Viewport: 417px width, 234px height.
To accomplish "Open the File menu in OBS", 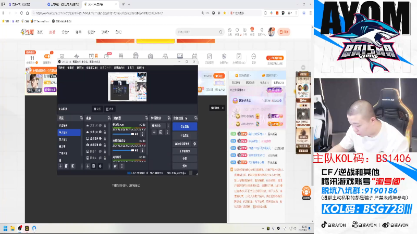I will tap(62, 68).
